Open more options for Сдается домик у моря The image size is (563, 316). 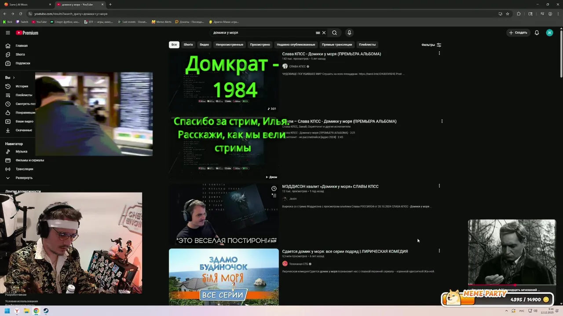tap(439, 251)
